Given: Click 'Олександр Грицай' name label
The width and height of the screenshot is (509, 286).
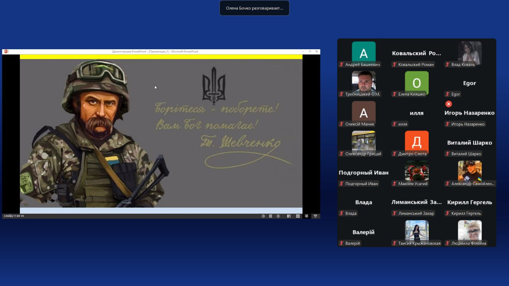Looking at the screenshot, I should [x=363, y=154].
